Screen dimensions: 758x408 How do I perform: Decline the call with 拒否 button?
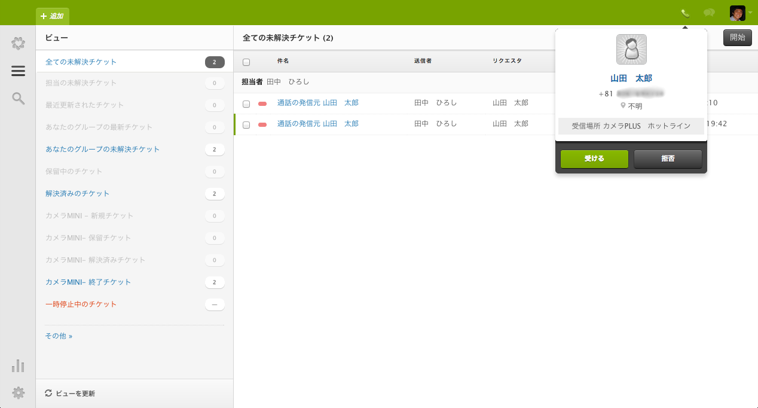[x=668, y=159]
